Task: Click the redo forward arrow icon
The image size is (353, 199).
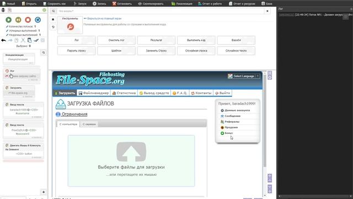Action: click(10, 40)
